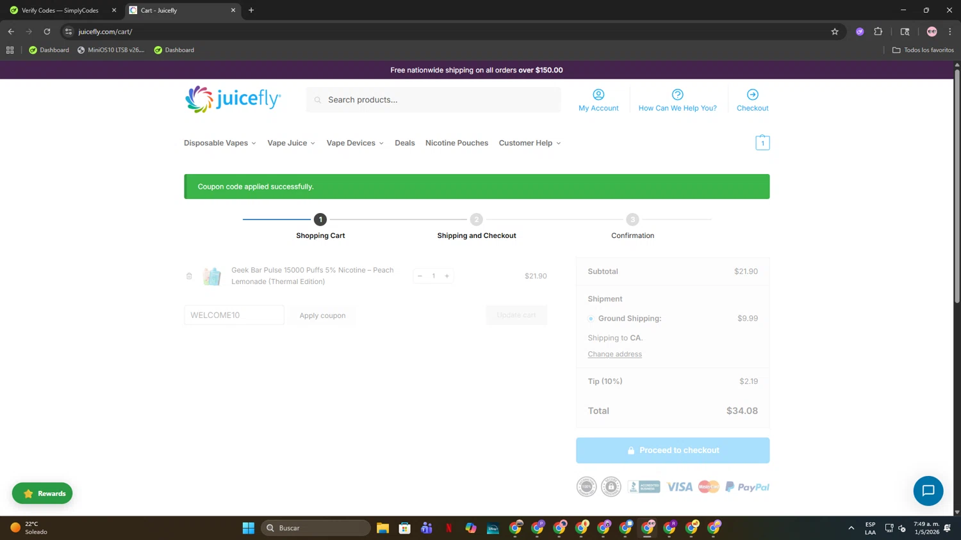Screen dimensions: 961x540
Task: Expand Vape Juice menu
Action: tap(291, 143)
